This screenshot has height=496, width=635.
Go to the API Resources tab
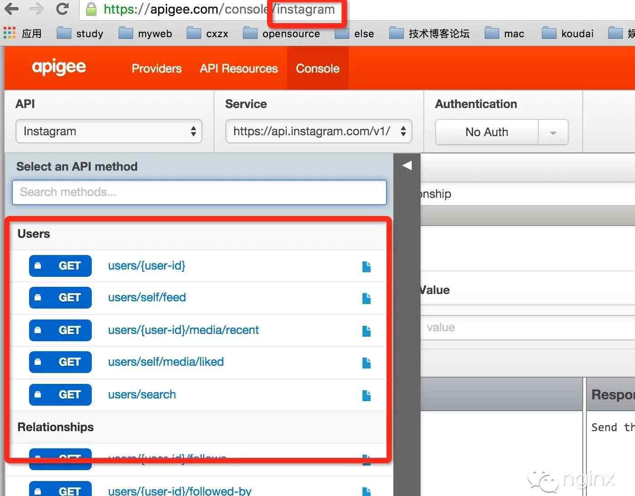(239, 69)
